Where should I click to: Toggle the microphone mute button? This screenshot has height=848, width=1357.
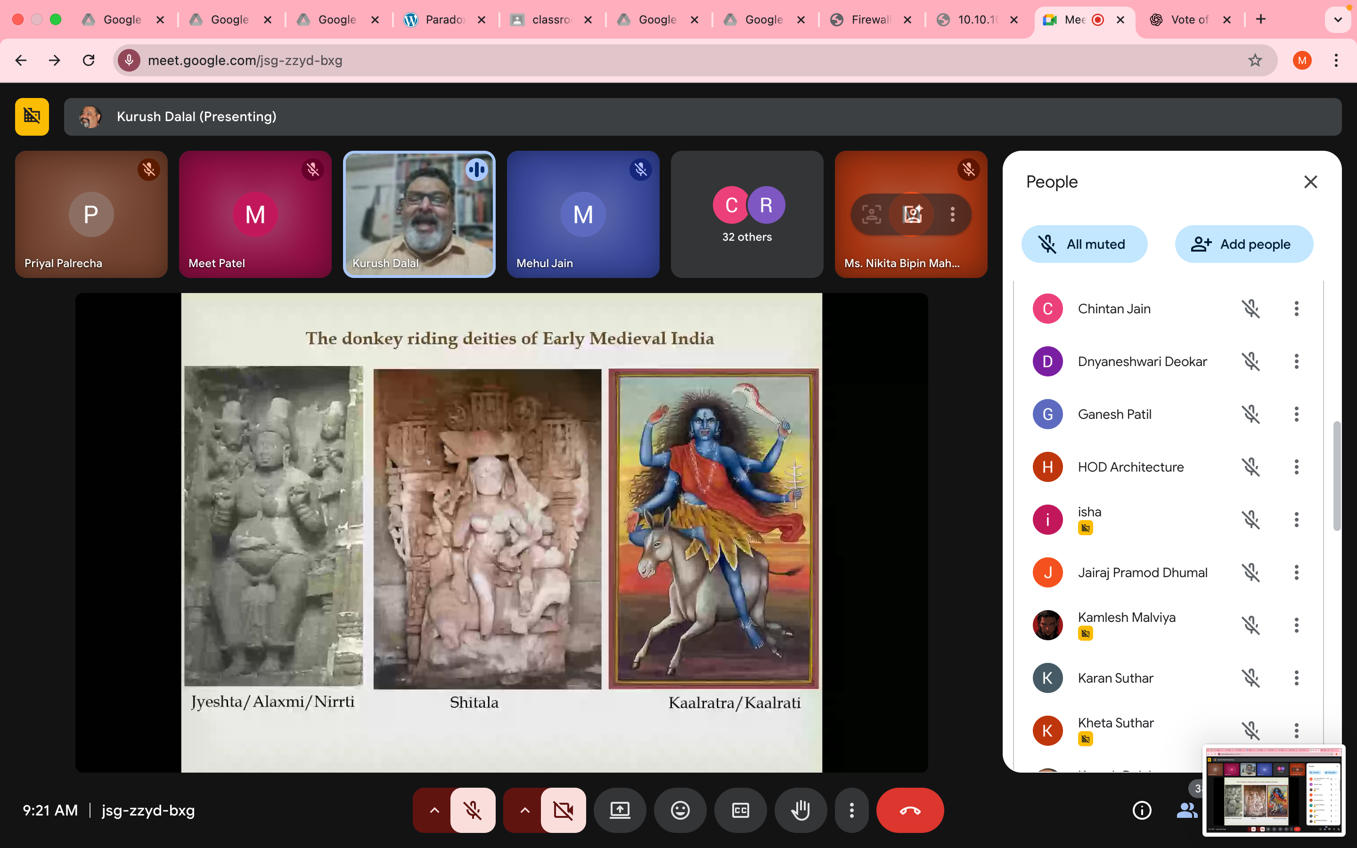click(473, 810)
